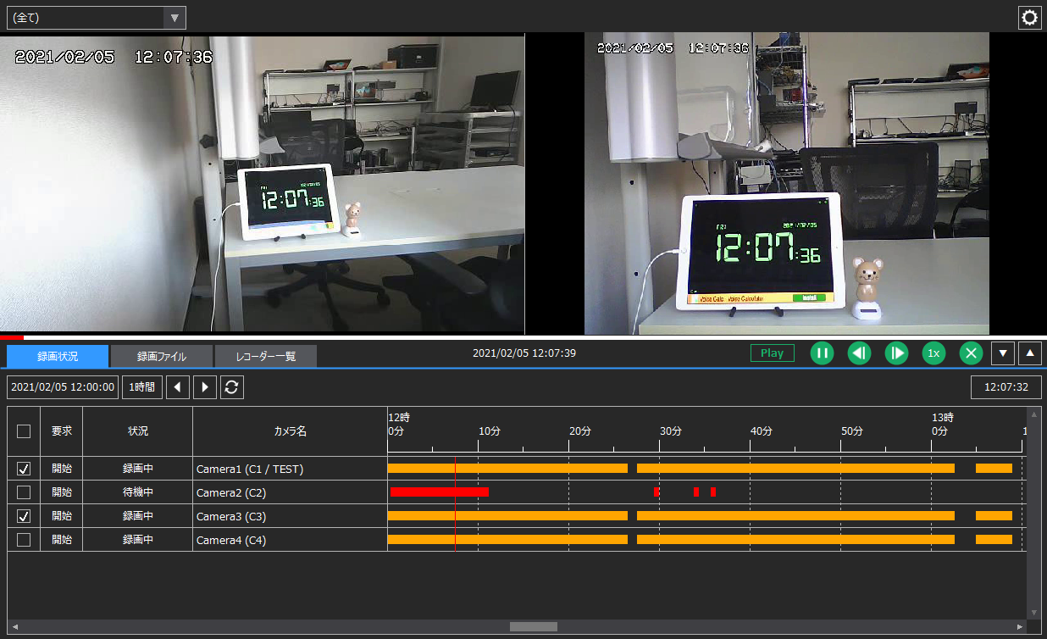Click the pause playback icon
This screenshot has width=1047, height=639.
tap(822, 353)
